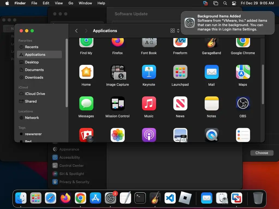The image size is (279, 209).
Task: Select the News app icon
Action: point(180,103)
